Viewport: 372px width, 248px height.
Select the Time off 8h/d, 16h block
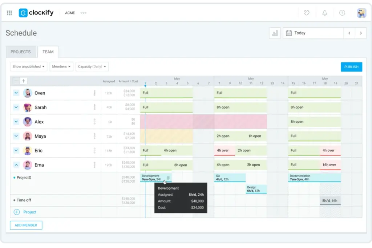coord(330,200)
